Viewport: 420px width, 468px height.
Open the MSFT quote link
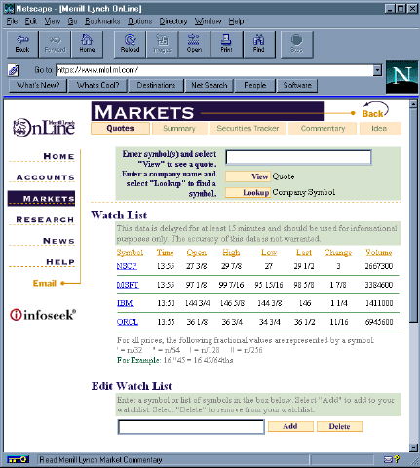click(128, 285)
